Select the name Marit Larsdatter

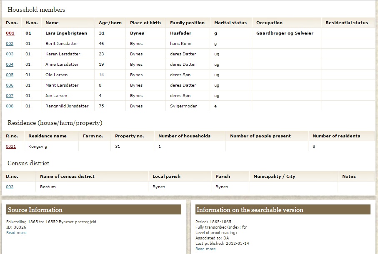(62, 85)
